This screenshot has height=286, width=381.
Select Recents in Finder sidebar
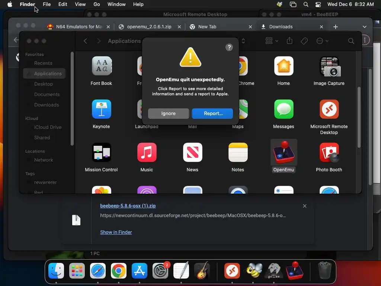tap(43, 63)
